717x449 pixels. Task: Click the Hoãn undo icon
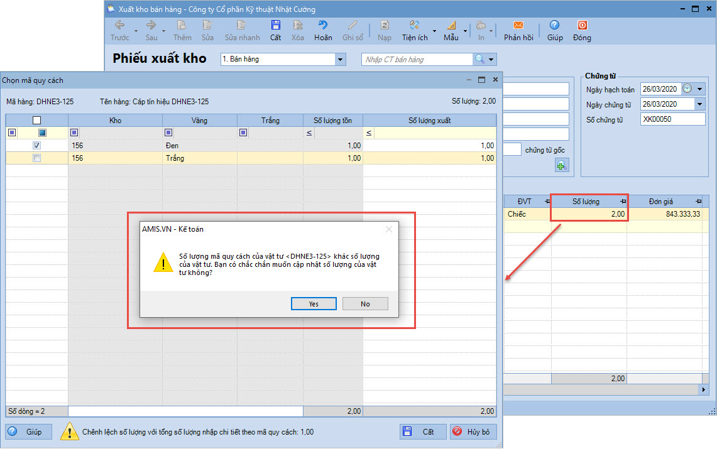click(323, 26)
